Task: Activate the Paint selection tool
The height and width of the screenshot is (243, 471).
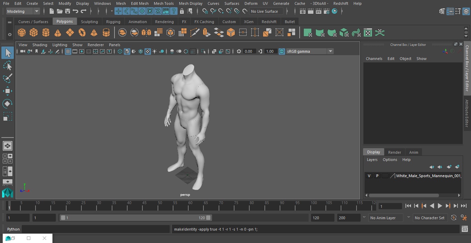Action: pyautogui.click(x=8, y=78)
